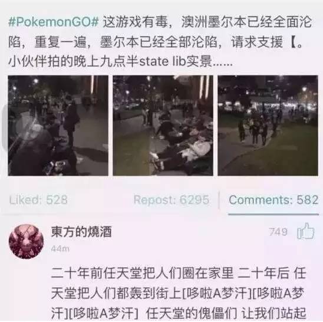Click the first 哆啦A梦汗 emoticon in the comment
This screenshot has height=322, width=323.
217,293
